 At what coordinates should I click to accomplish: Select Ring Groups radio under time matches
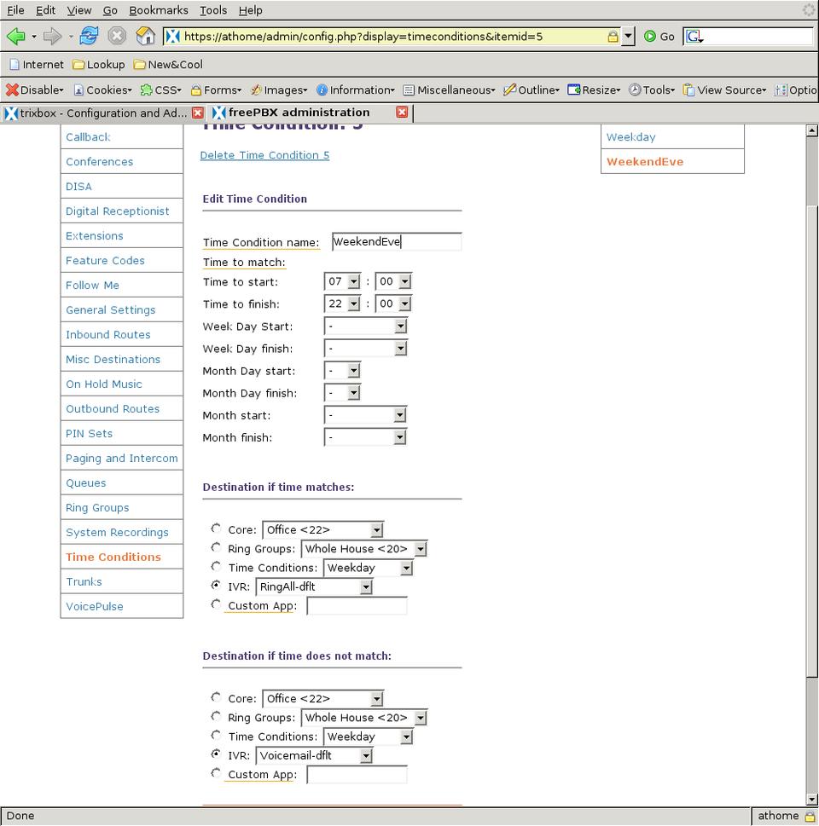click(x=216, y=548)
